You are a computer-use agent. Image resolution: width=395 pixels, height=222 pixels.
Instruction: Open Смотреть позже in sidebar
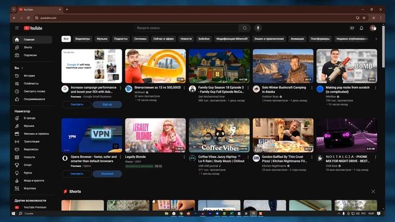pos(32,91)
